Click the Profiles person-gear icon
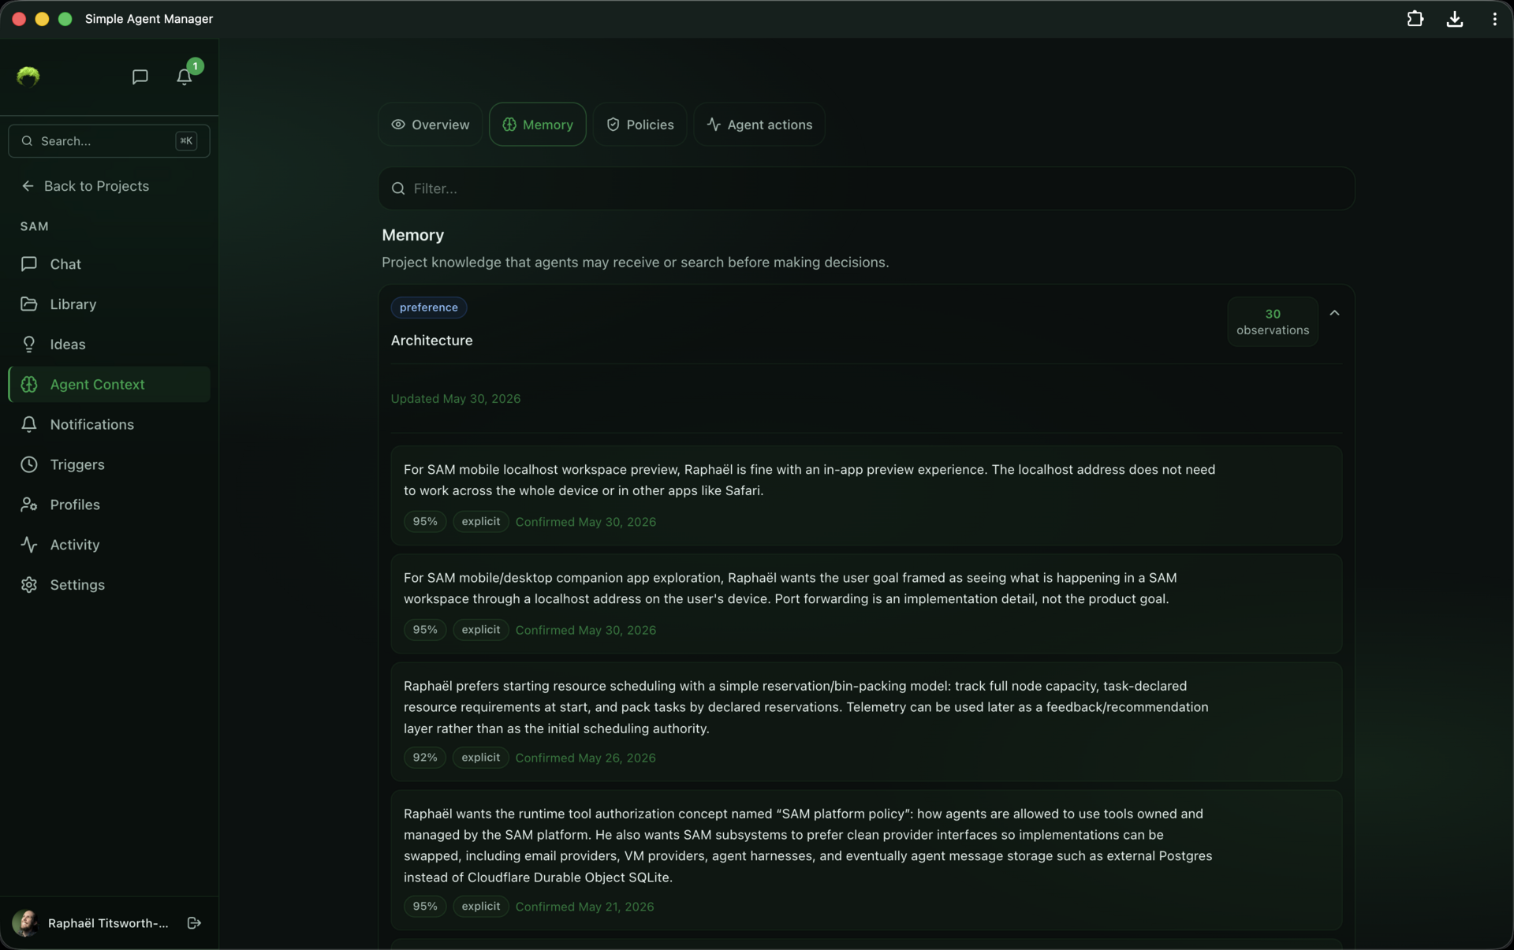 pyautogui.click(x=29, y=505)
